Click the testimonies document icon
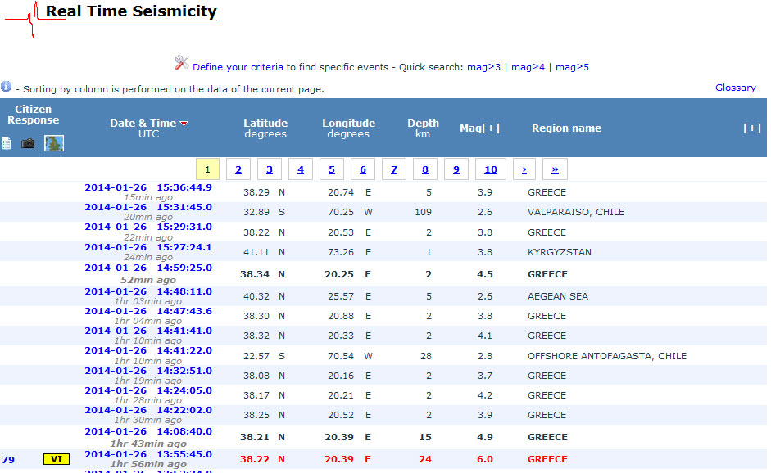771x473 pixels. [7, 143]
